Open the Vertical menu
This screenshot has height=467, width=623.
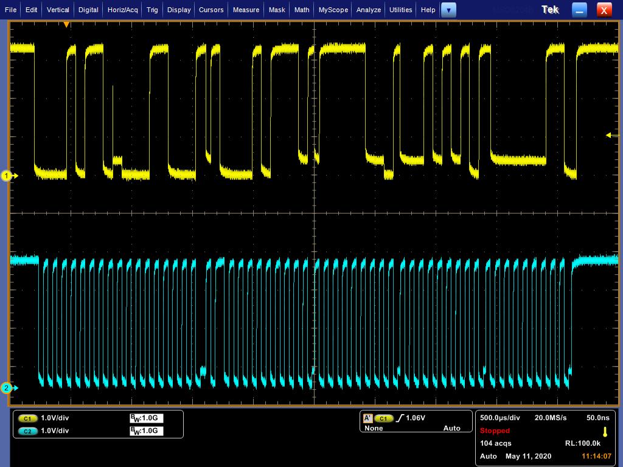click(58, 10)
